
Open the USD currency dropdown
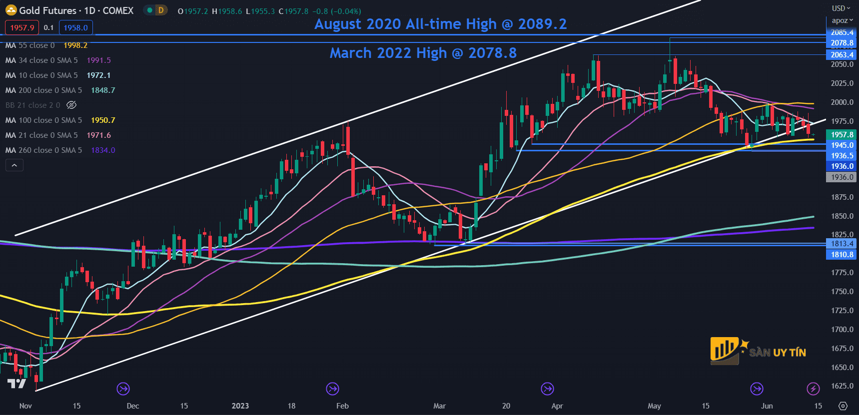(x=841, y=8)
